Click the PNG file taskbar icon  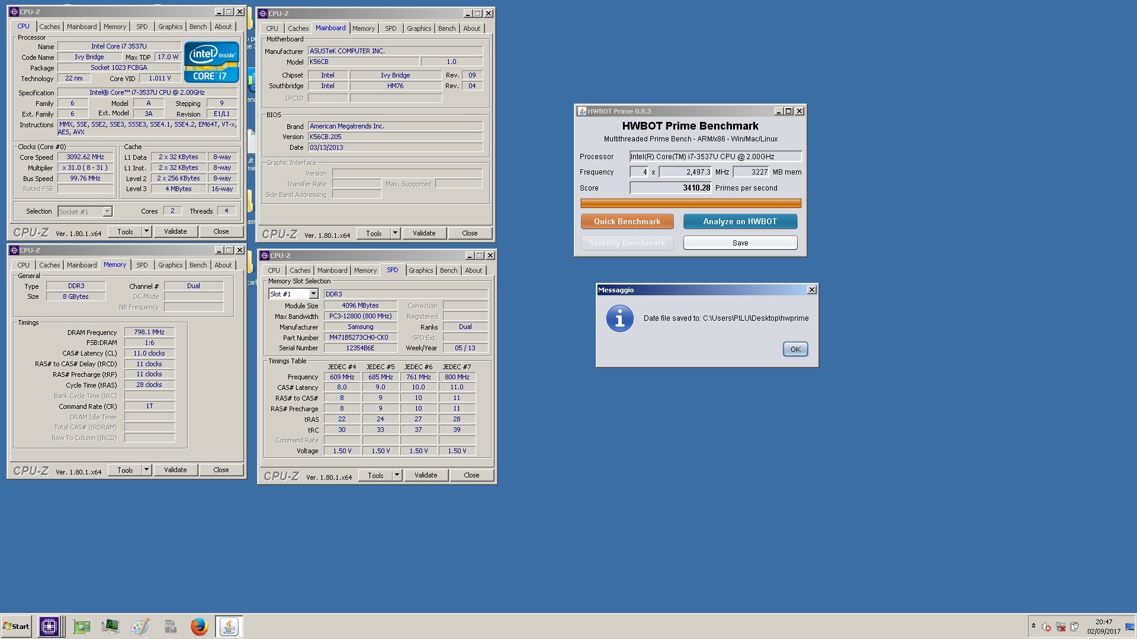pos(171,627)
